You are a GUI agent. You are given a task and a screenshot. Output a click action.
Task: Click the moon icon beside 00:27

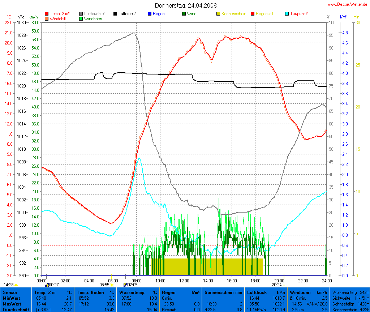point(47,285)
